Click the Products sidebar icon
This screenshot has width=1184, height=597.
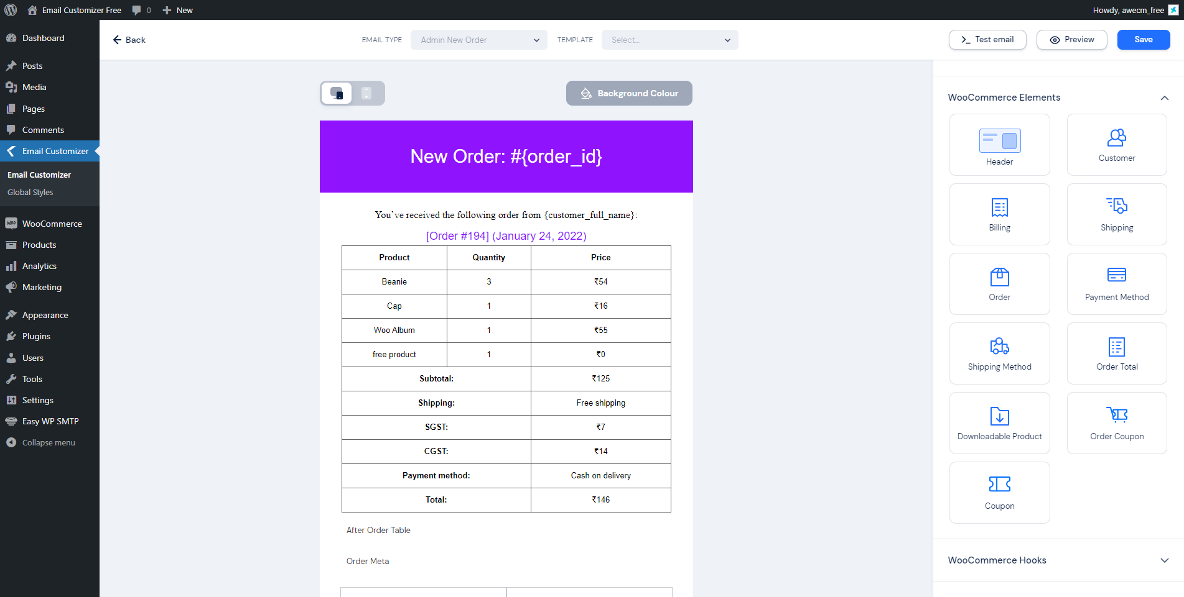pos(11,245)
